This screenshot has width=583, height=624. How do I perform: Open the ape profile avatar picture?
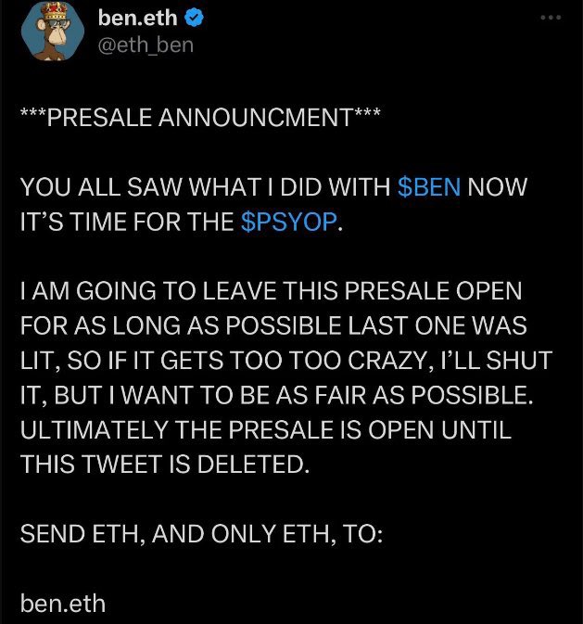coord(53,31)
